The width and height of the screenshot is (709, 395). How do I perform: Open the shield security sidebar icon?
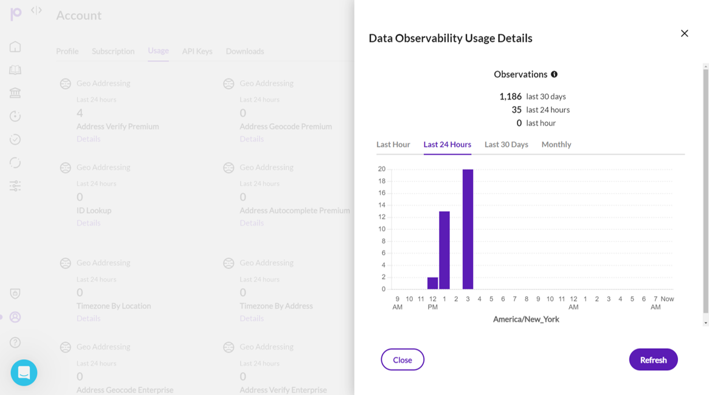15,294
